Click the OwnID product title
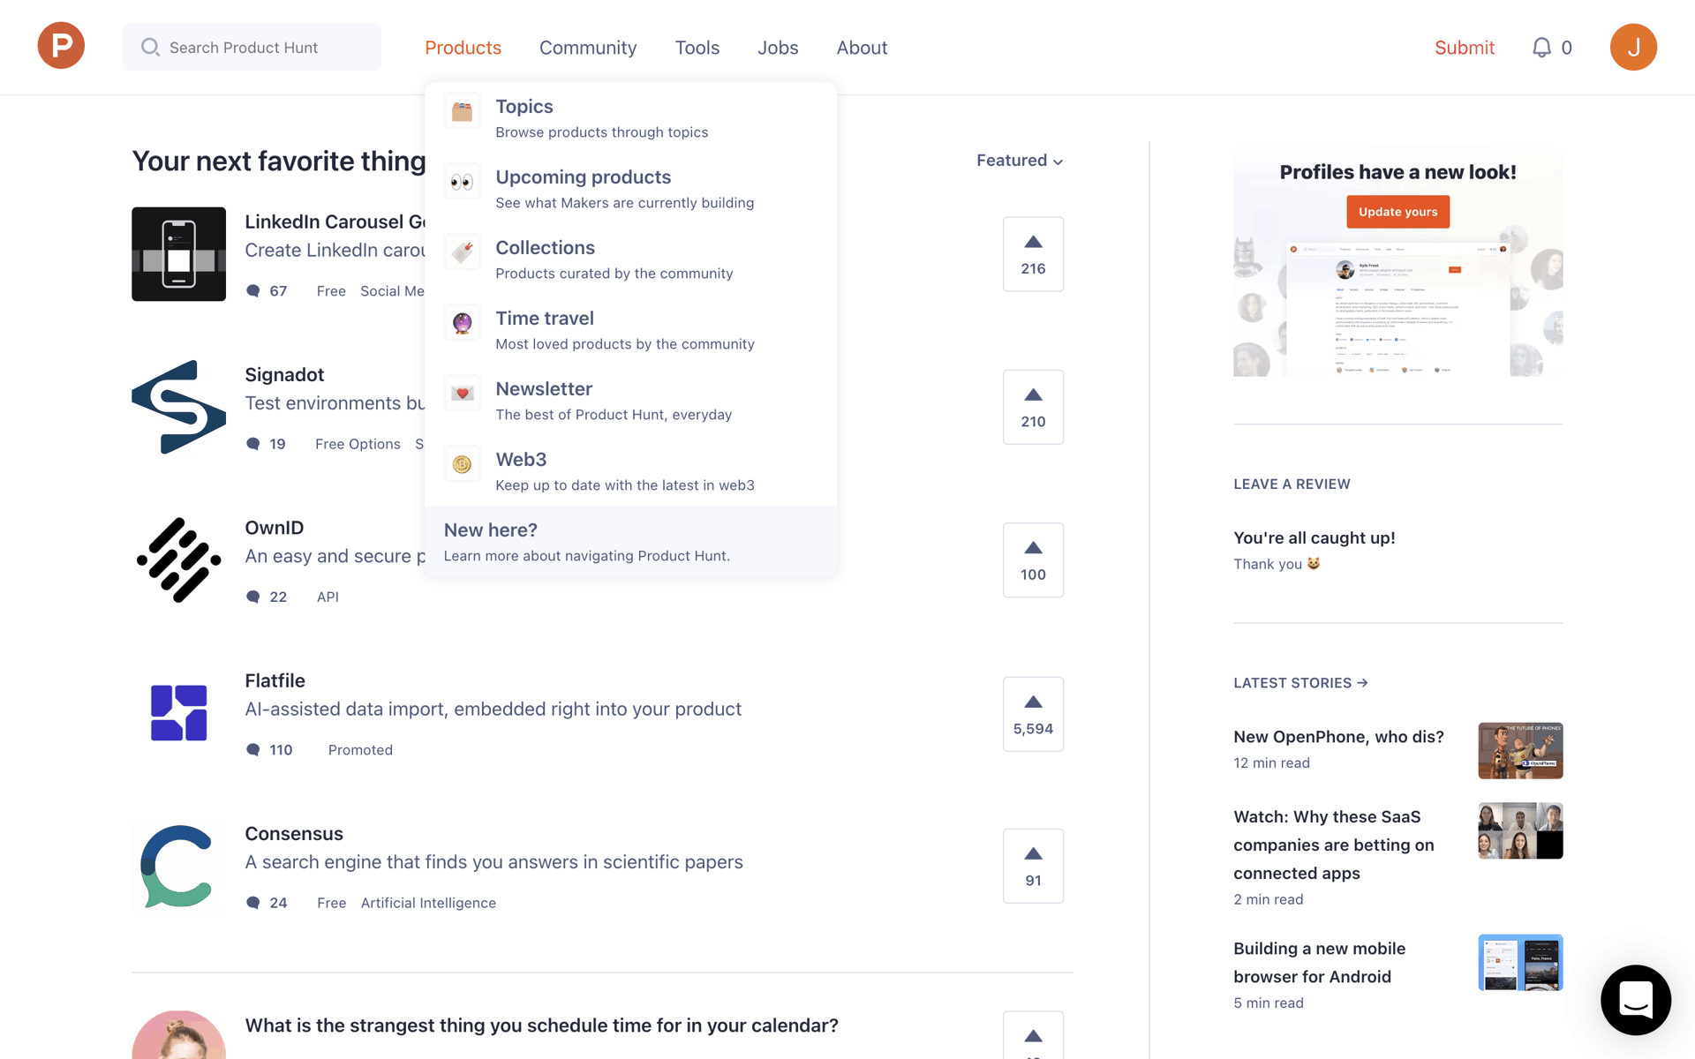Screen dimensions: 1695x1059 [274, 528]
